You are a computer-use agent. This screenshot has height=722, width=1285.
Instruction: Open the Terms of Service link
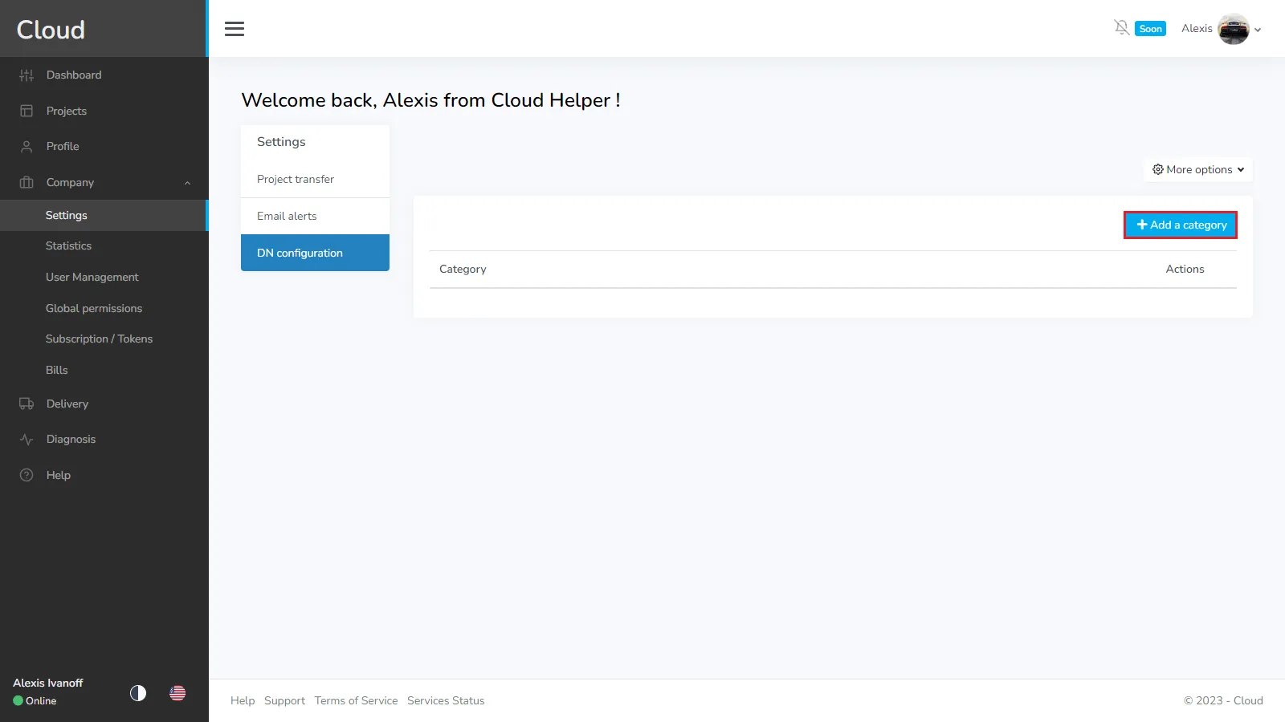point(356,700)
